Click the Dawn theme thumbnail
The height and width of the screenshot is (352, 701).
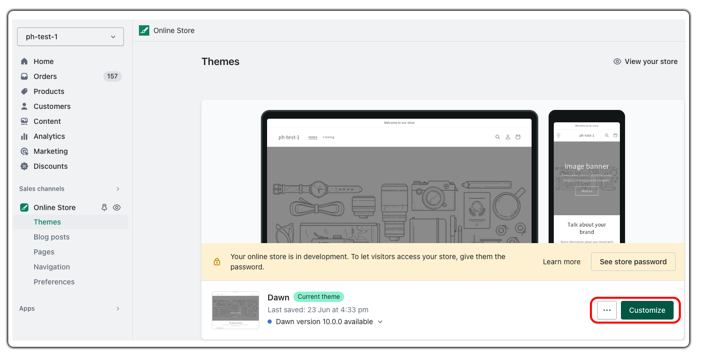click(x=236, y=310)
